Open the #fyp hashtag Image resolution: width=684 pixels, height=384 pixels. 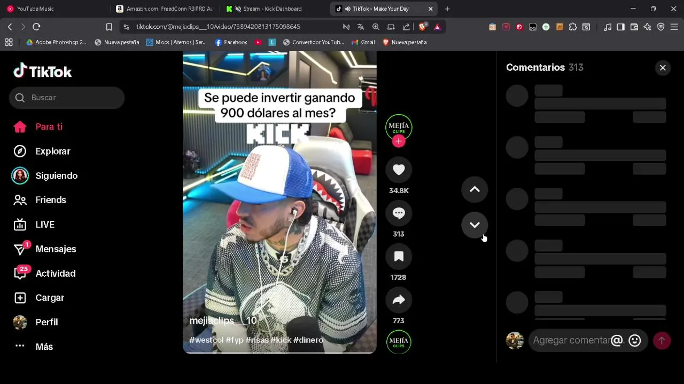(235, 340)
